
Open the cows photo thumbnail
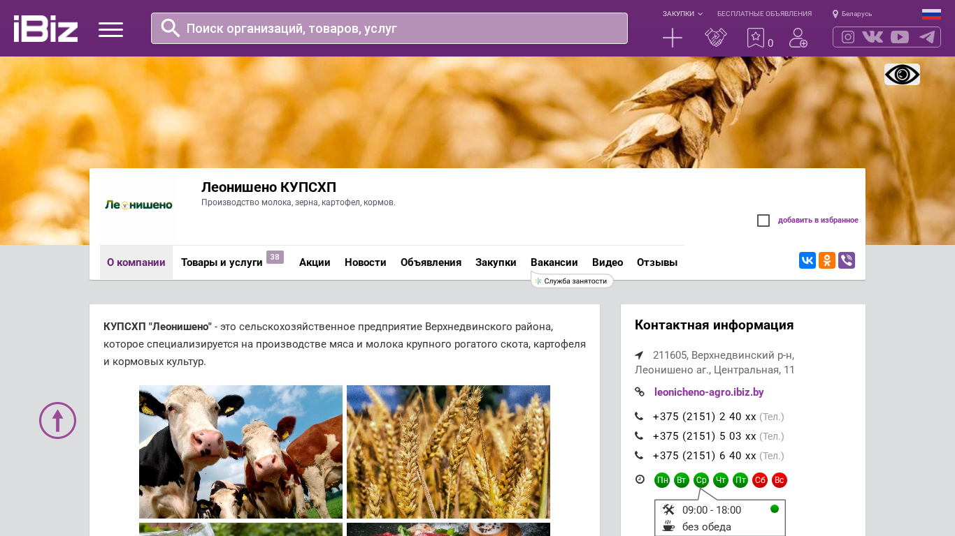[x=240, y=452]
